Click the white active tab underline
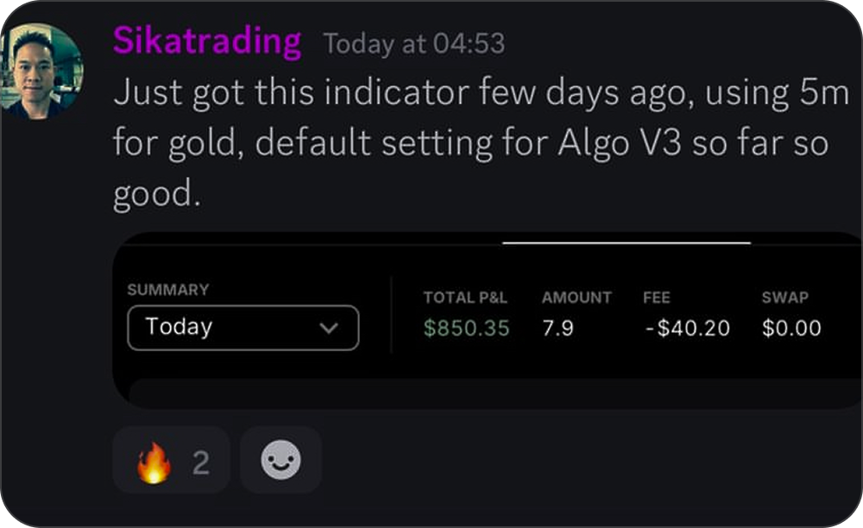The image size is (863, 528). pos(627,242)
